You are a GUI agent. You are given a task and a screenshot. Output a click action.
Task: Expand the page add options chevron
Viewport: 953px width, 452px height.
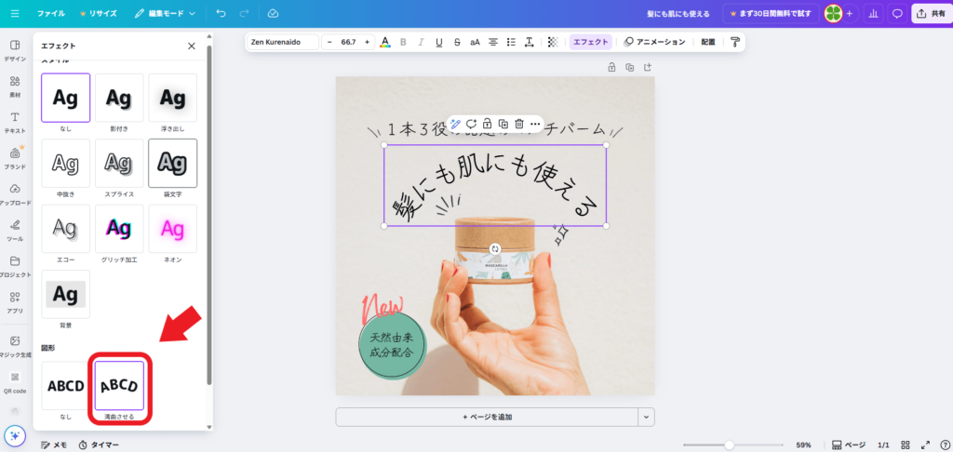tap(647, 417)
